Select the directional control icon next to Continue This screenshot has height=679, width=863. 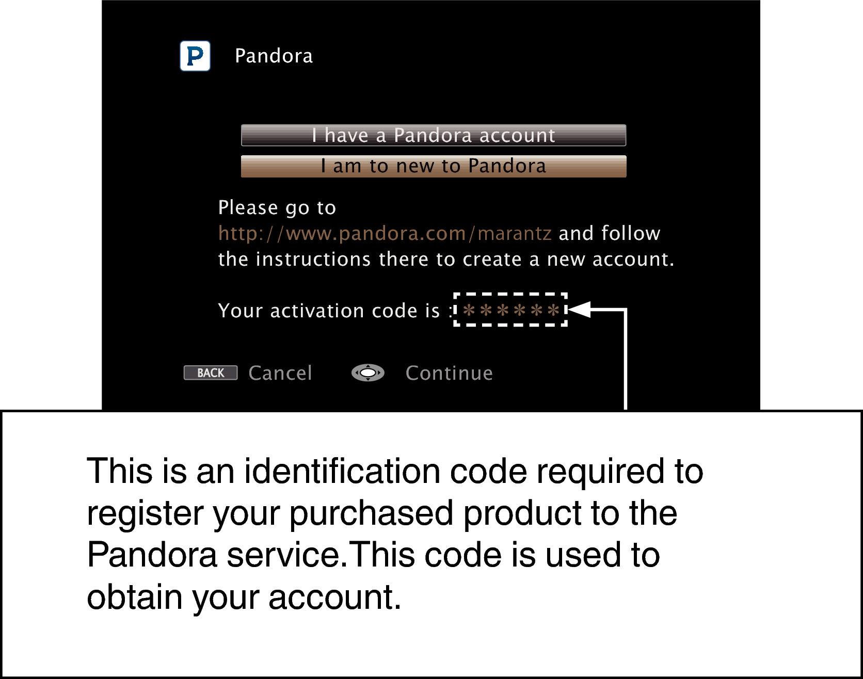367,373
